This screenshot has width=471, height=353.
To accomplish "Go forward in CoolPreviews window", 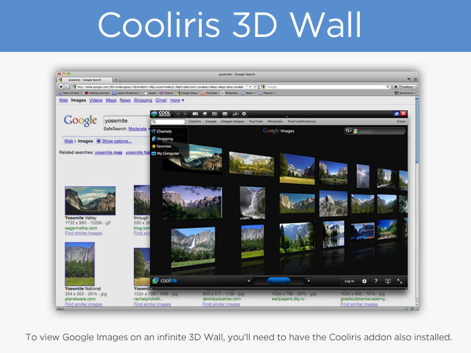I will [185, 114].
